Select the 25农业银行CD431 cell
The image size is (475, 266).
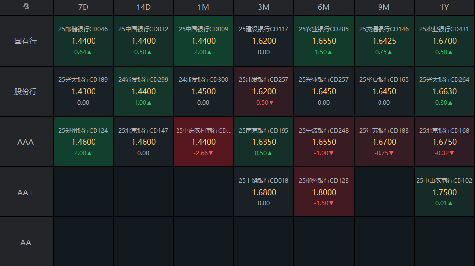click(444, 41)
